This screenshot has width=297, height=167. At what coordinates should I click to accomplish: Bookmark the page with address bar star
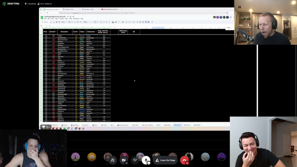[227, 13]
